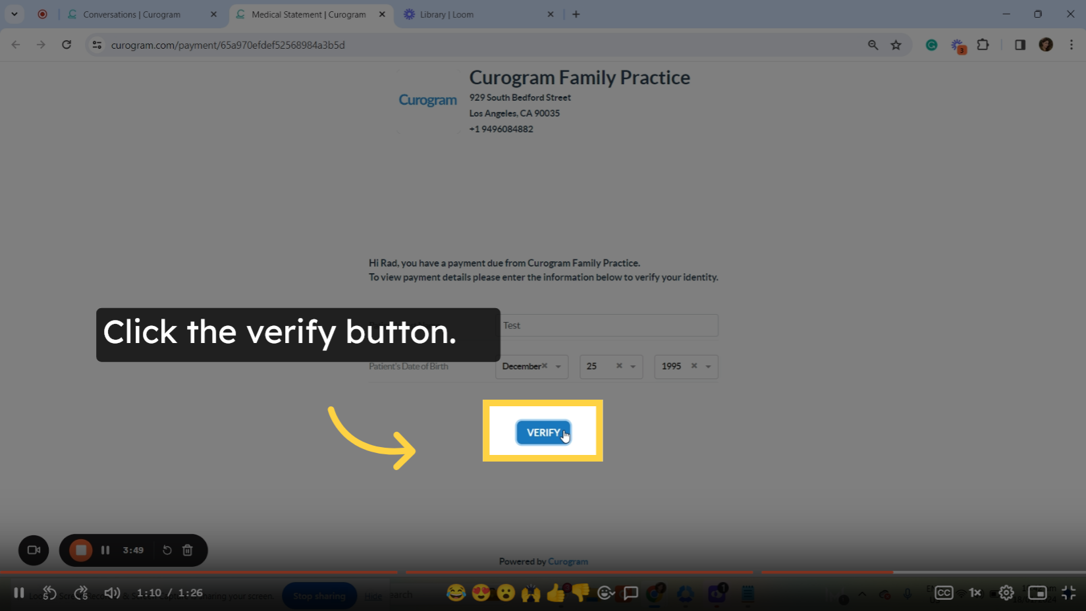Pause the Loom recording
This screenshot has height=611, width=1086.
click(105, 550)
